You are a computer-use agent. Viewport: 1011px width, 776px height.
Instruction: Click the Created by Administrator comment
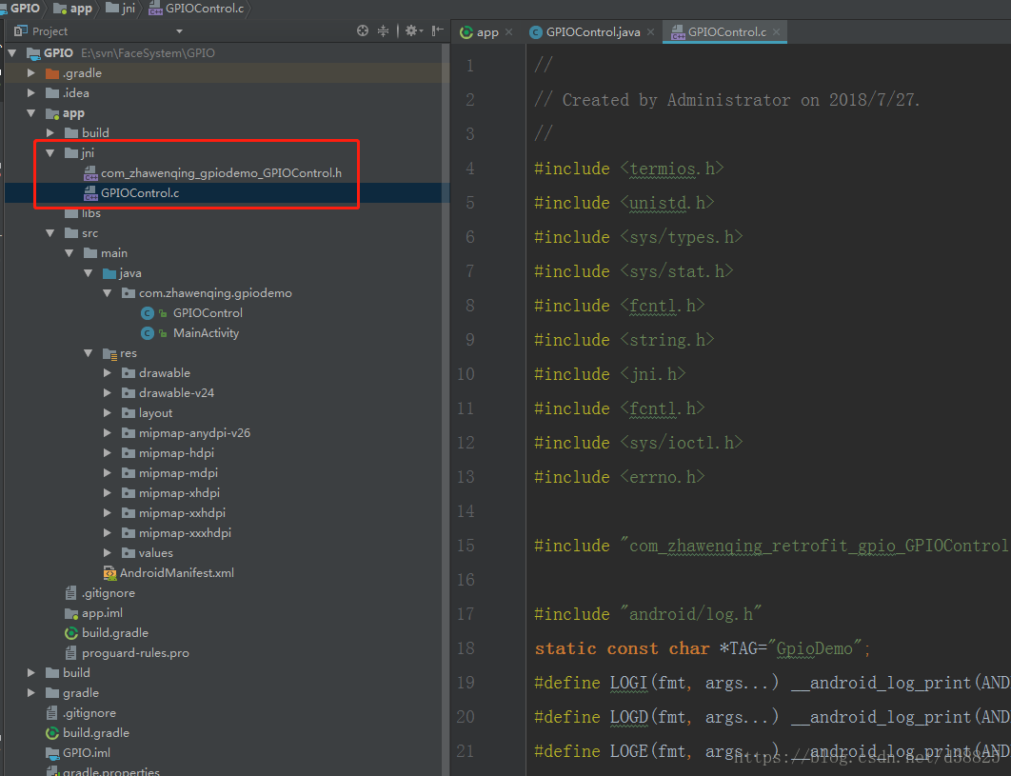[x=726, y=100]
